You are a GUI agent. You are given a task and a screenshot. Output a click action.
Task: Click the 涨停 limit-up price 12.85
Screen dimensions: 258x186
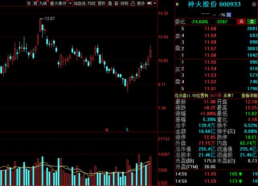coord(210,137)
